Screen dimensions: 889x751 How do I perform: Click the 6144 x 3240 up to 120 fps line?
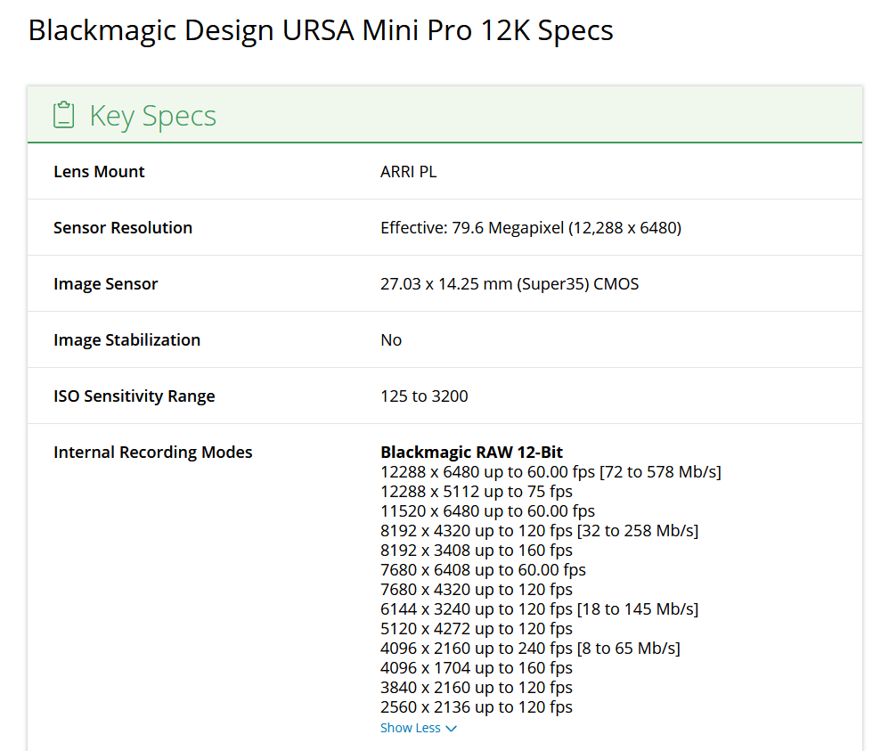pyautogui.click(x=539, y=609)
